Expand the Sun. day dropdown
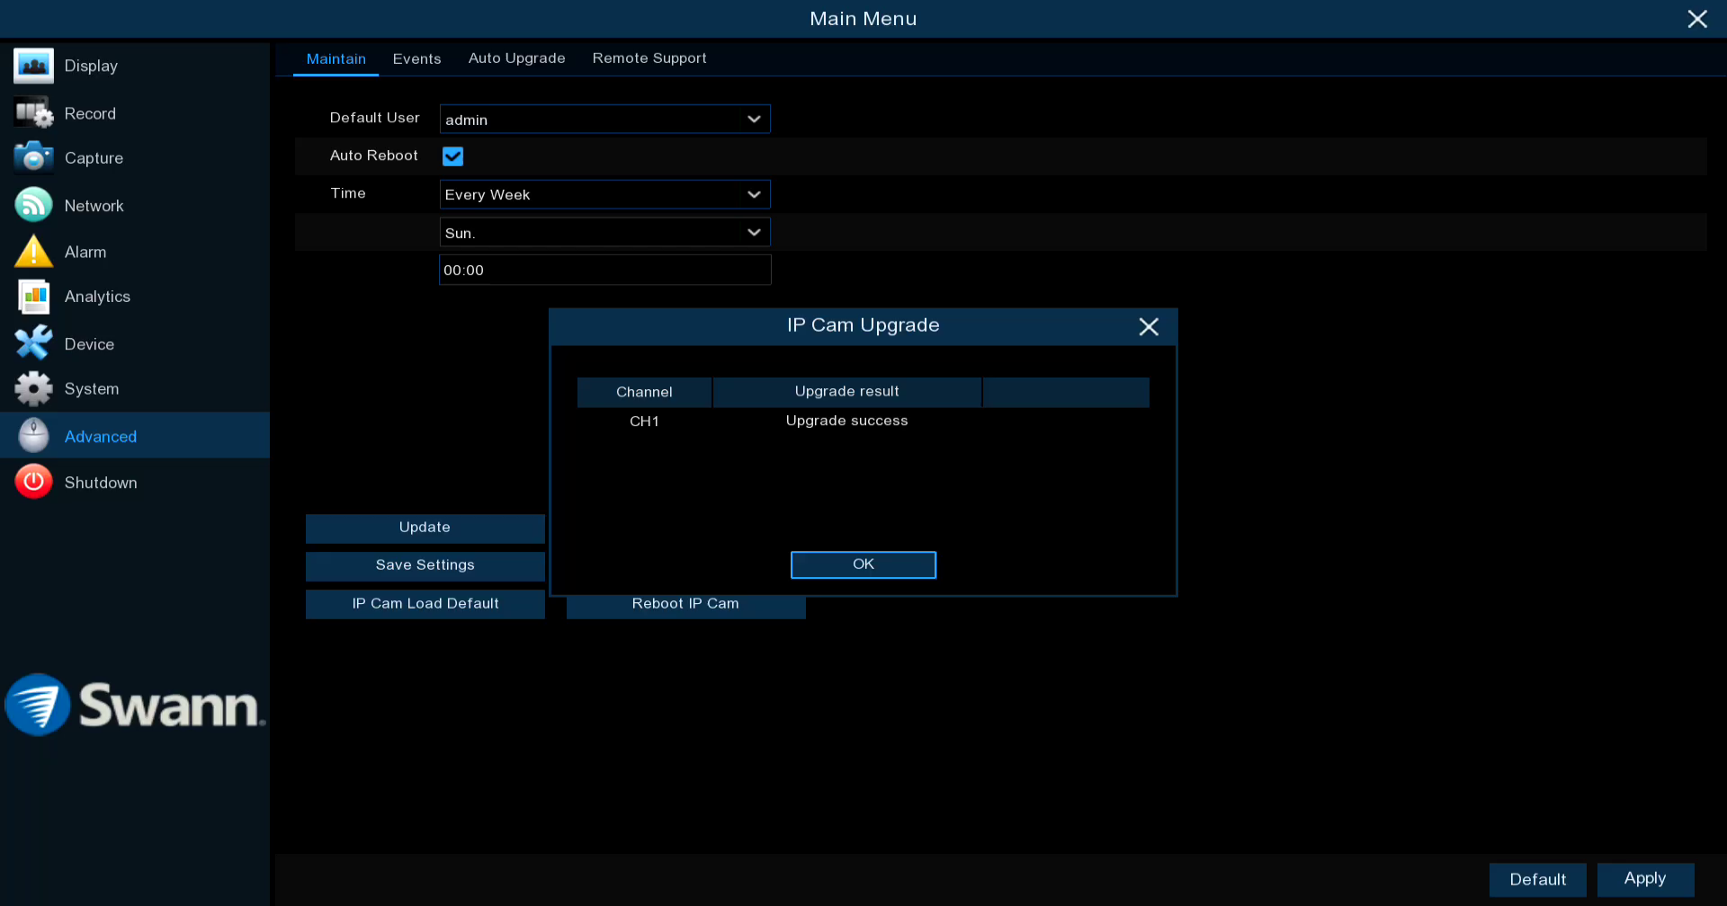1727x906 pixels. (604, 233)
